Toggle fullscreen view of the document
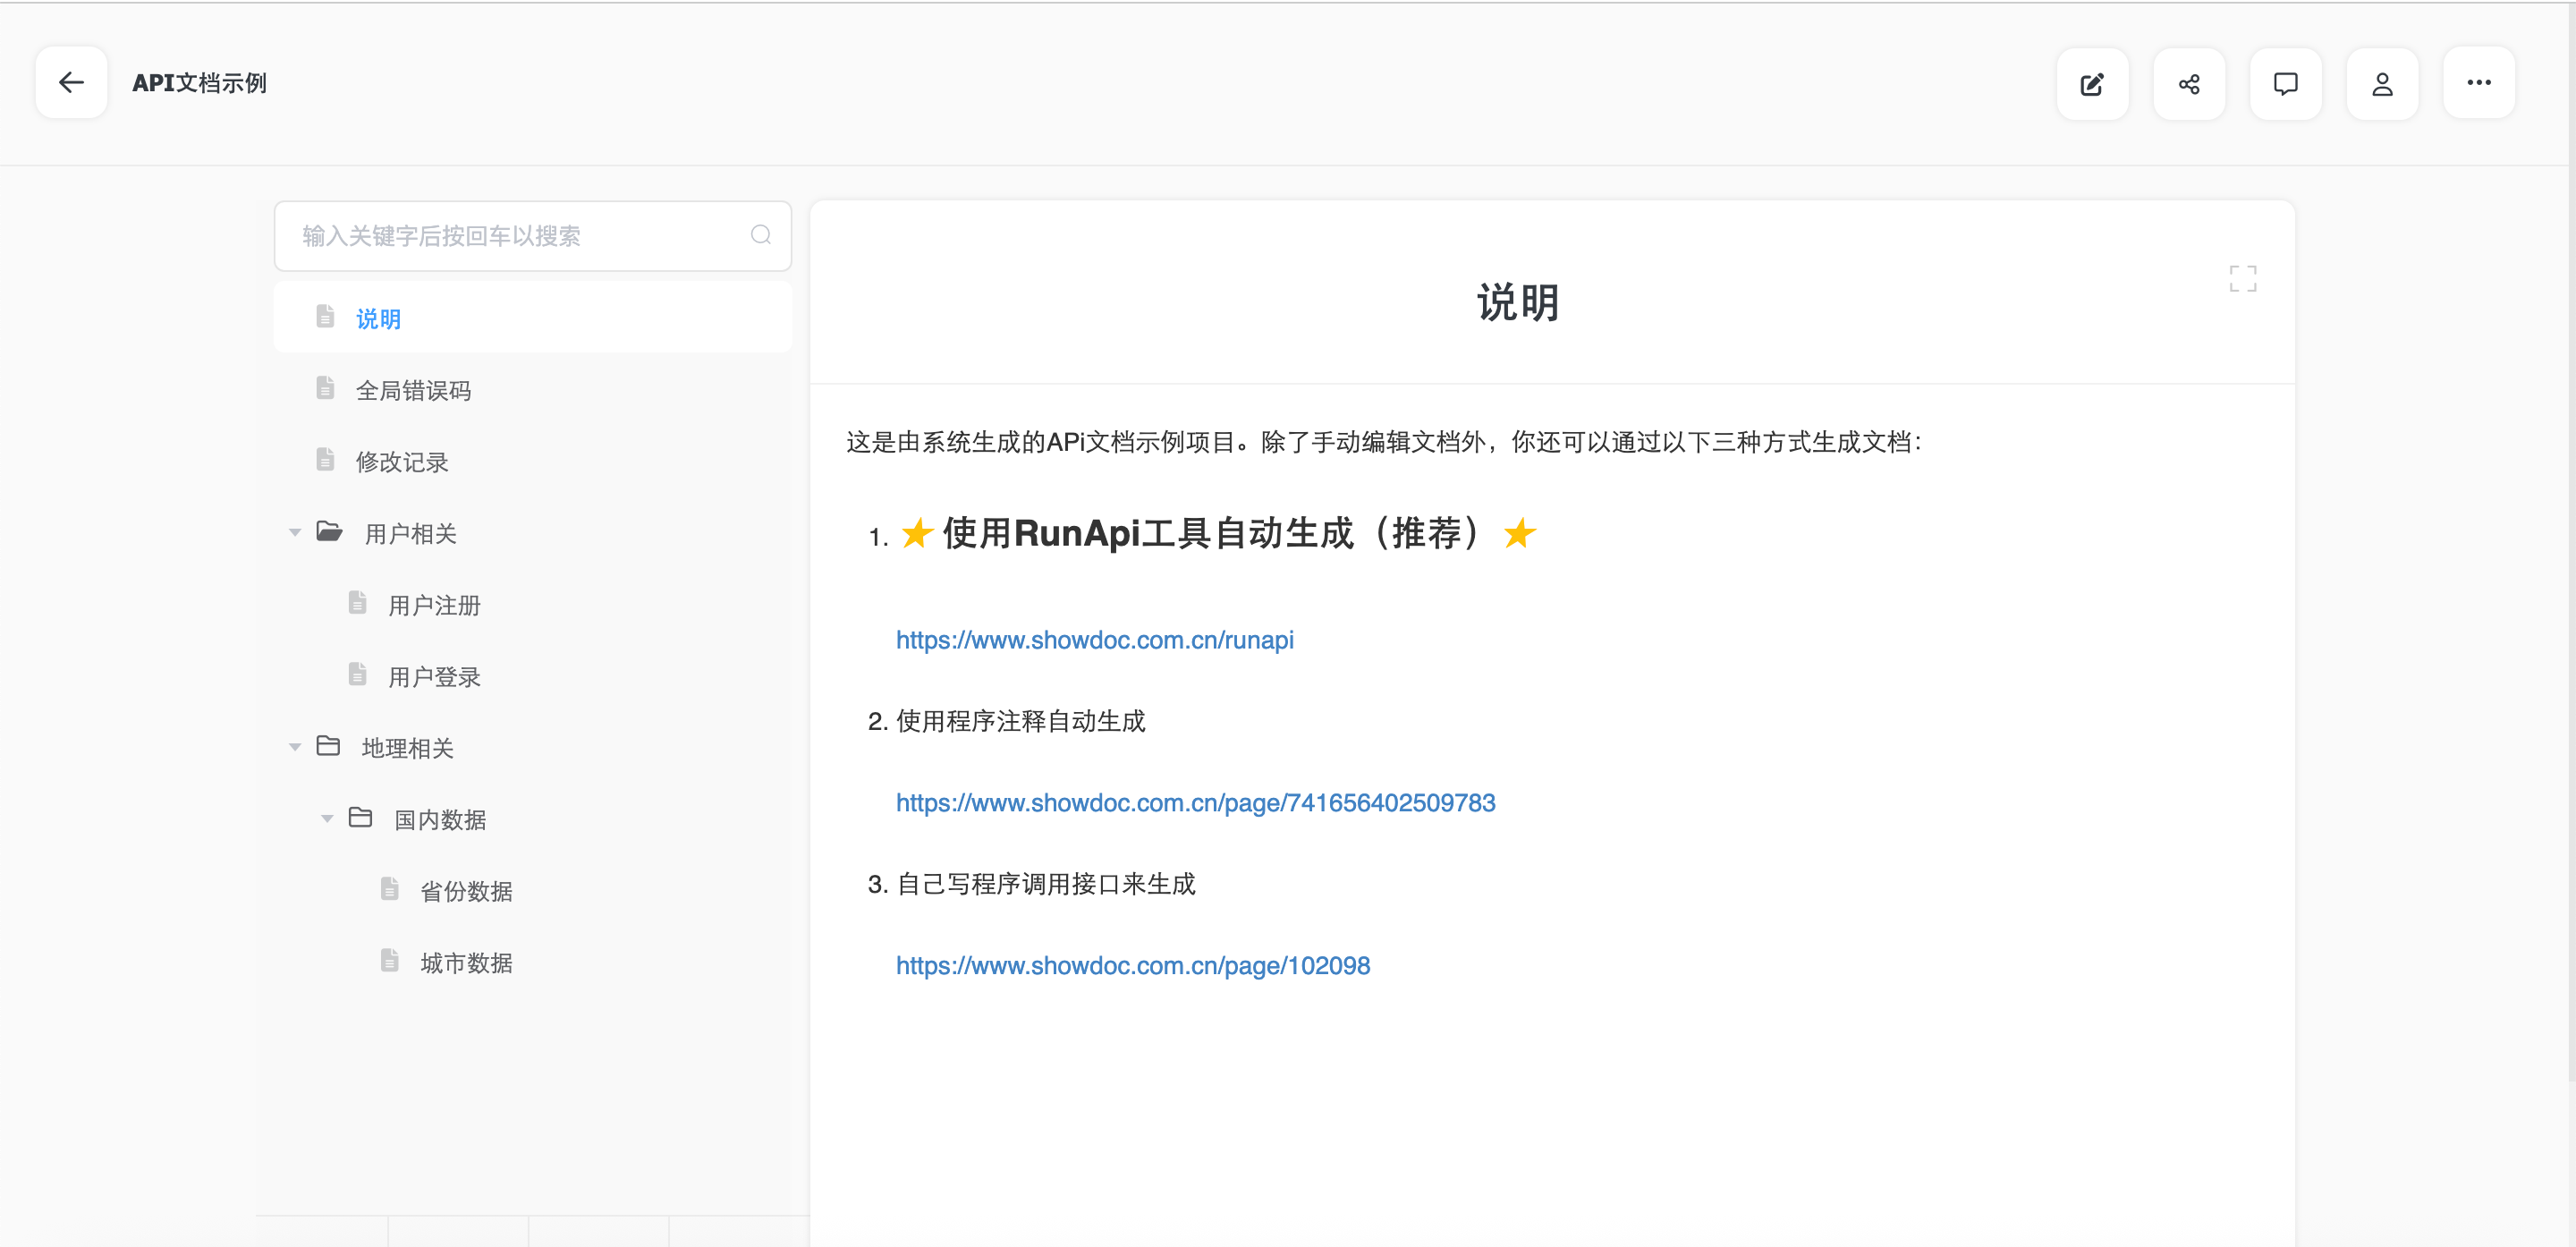The height and width of the screenshot is (1247, 2576). [2242, 279]
